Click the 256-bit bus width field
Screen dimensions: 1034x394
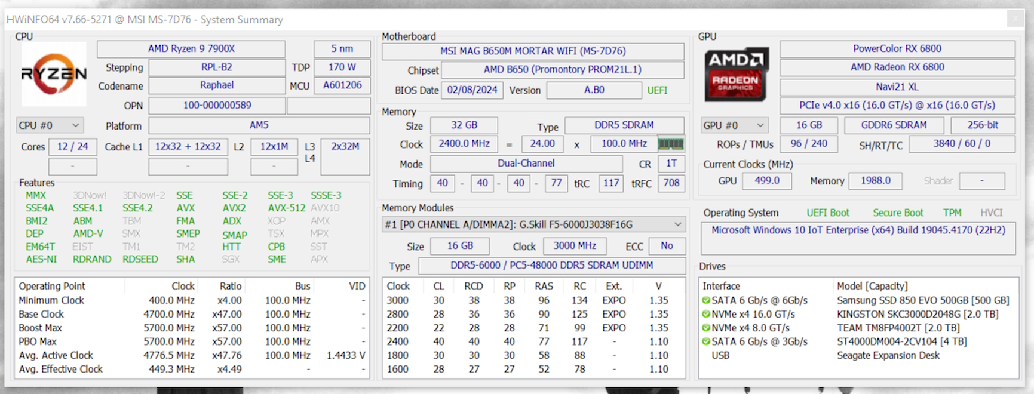click(983, 125)
